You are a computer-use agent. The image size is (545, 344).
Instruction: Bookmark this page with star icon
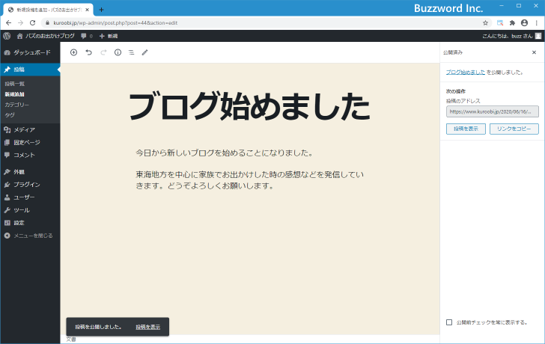(x=486, y=23)
